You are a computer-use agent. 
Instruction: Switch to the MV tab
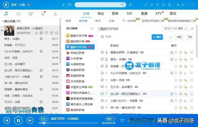[130, 14]
